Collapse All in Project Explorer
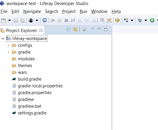The width and height of the screenshot is (158, 130). [69, 30]
